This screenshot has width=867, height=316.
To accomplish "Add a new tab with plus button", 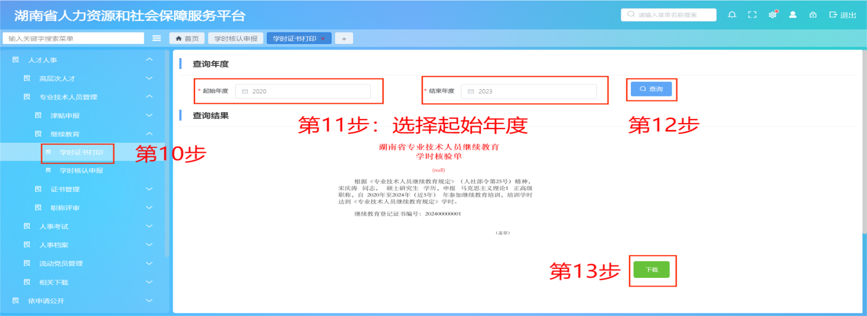I will pos(344,39).
